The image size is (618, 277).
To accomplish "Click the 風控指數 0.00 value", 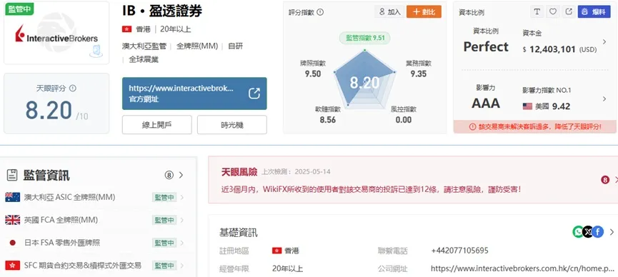I will pos(403,120).
